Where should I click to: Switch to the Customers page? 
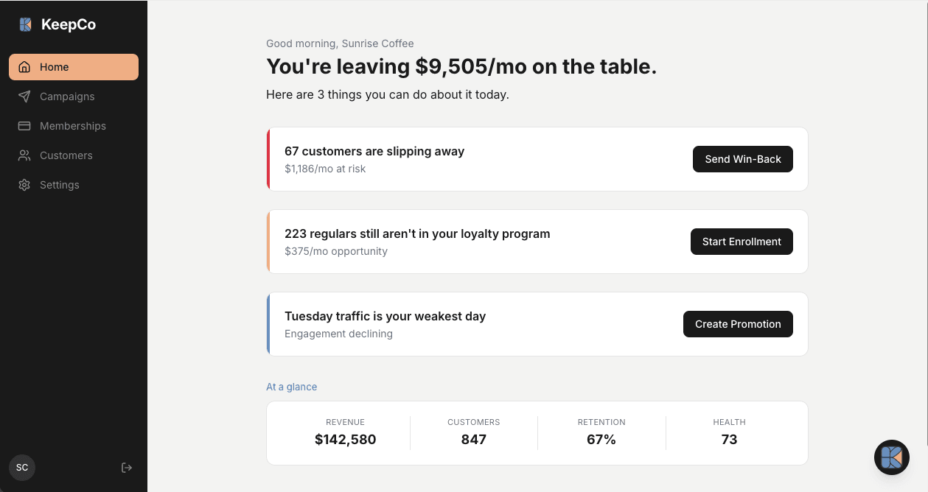click(66, 155)
